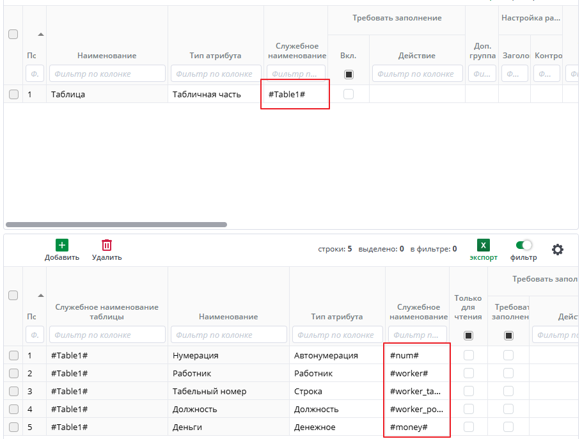Click the red Delete (Удалить) trash icon
The width and height of the screenshot is (582, 439).
[x=107, y=245]
